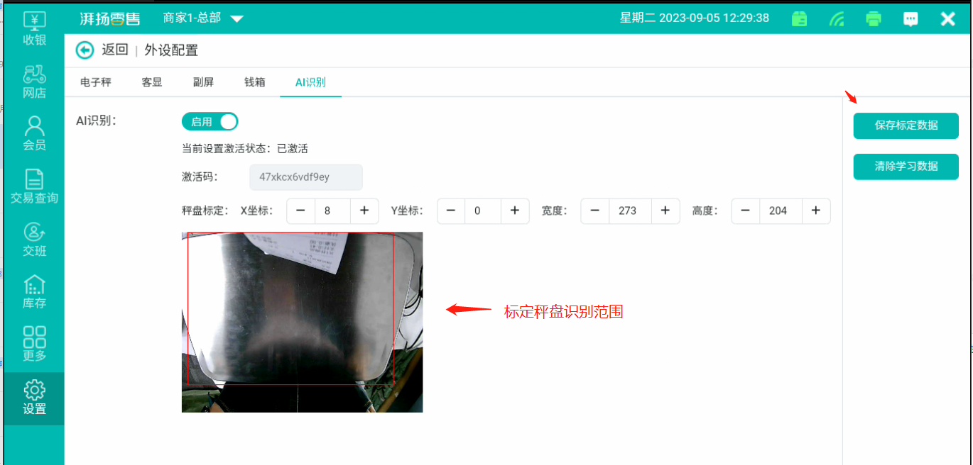Click the 高度 field showing 204
Viewport: 973px width, 465px height.
[781, 211]
